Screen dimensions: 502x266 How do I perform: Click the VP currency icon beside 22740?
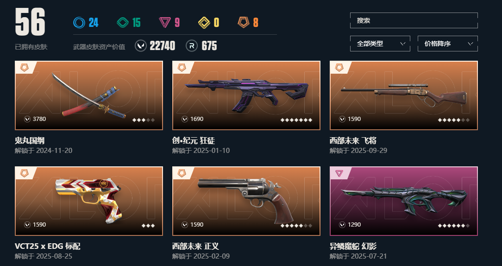tap(140, 46)
